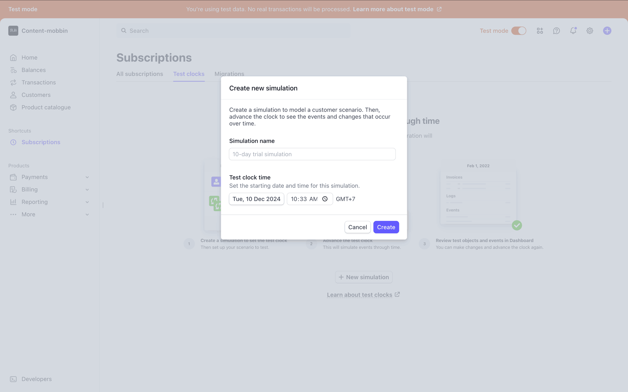Click the Product catalogue box icon
The width and height of the screenshot is (628, 392).
[x=13, y=107]
